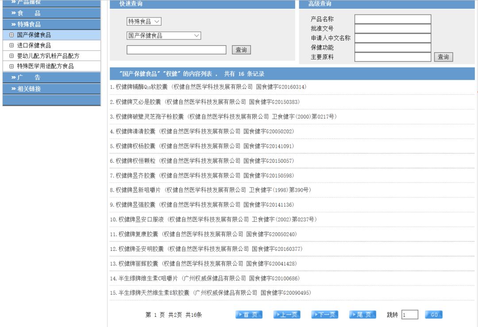Focus the 产品名称 input field
The width and height of the screenshot is (478, 327).
click(393, 19)
